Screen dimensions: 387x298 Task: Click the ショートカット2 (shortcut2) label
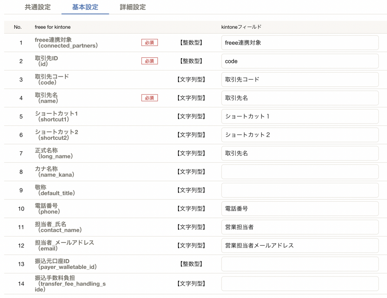point(56,135)
